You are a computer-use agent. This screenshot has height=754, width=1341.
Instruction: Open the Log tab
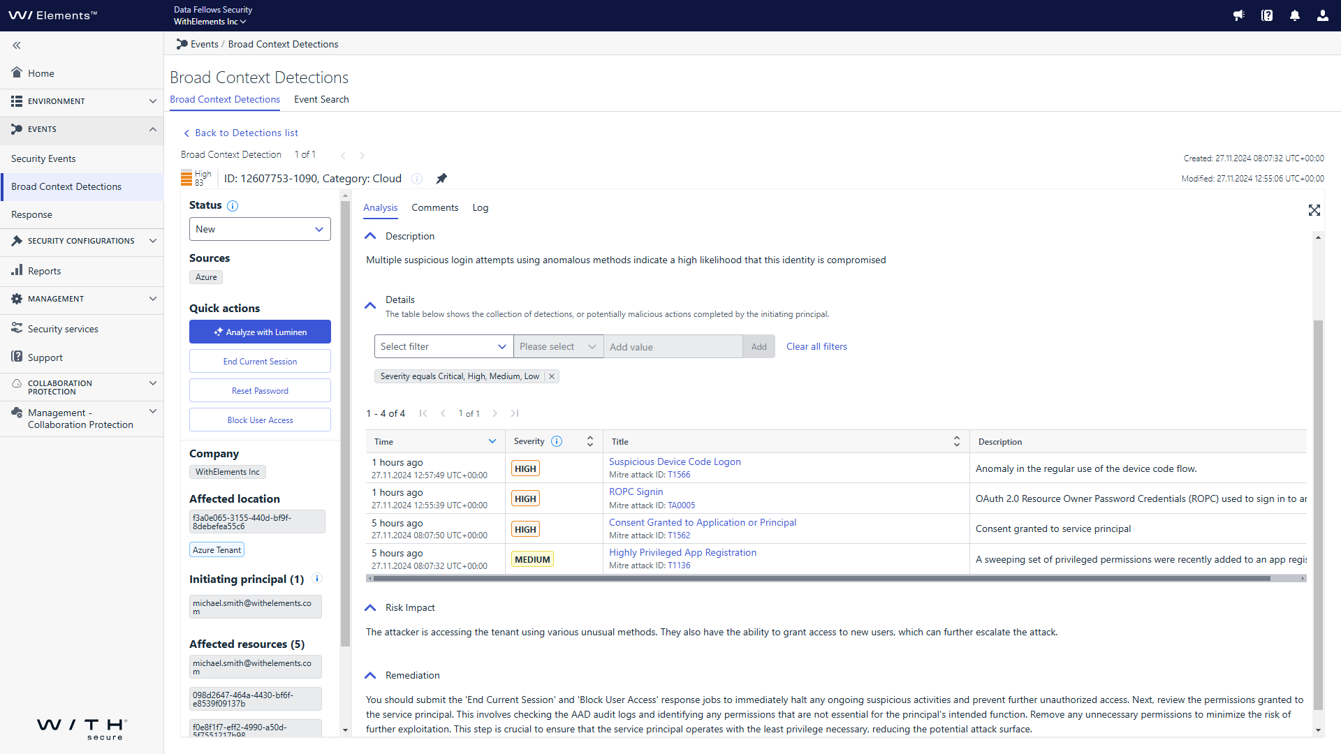(x=481, y=207)
